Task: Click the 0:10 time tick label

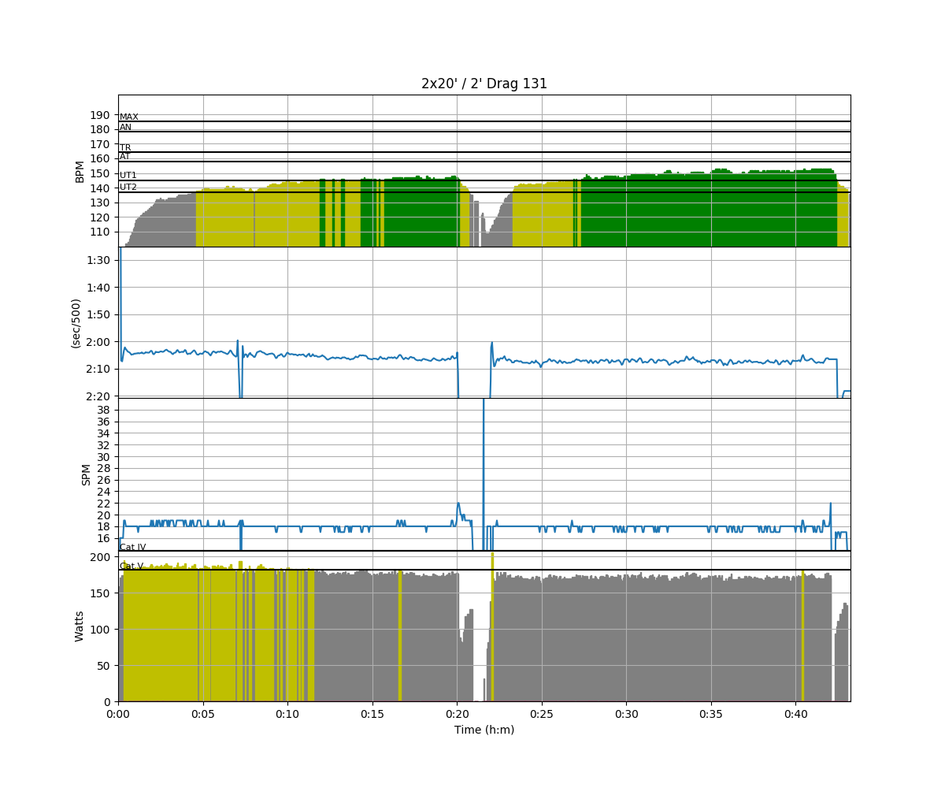Action: click(x=287, y=714)
